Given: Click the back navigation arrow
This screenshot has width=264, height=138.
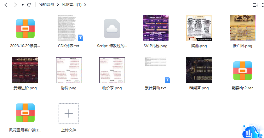Looking at the screenshot, I should (6, 5).
